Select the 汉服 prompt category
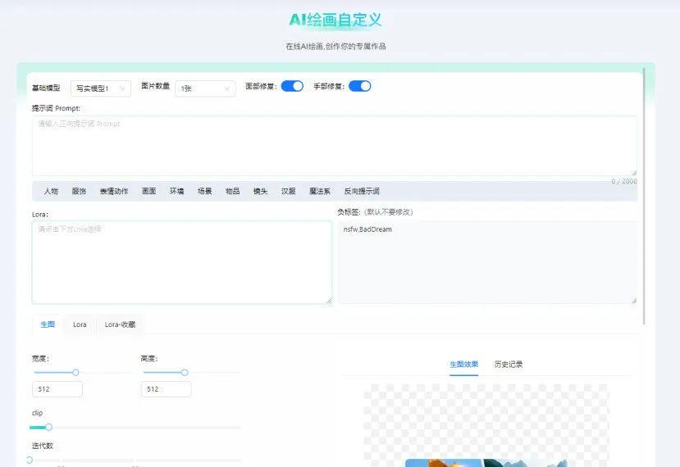The height and width of the screenshot is (467, 680). pyautogui.click(x=289, y=191)
